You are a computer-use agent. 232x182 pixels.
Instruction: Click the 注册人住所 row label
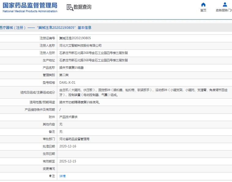coord(47,53)
